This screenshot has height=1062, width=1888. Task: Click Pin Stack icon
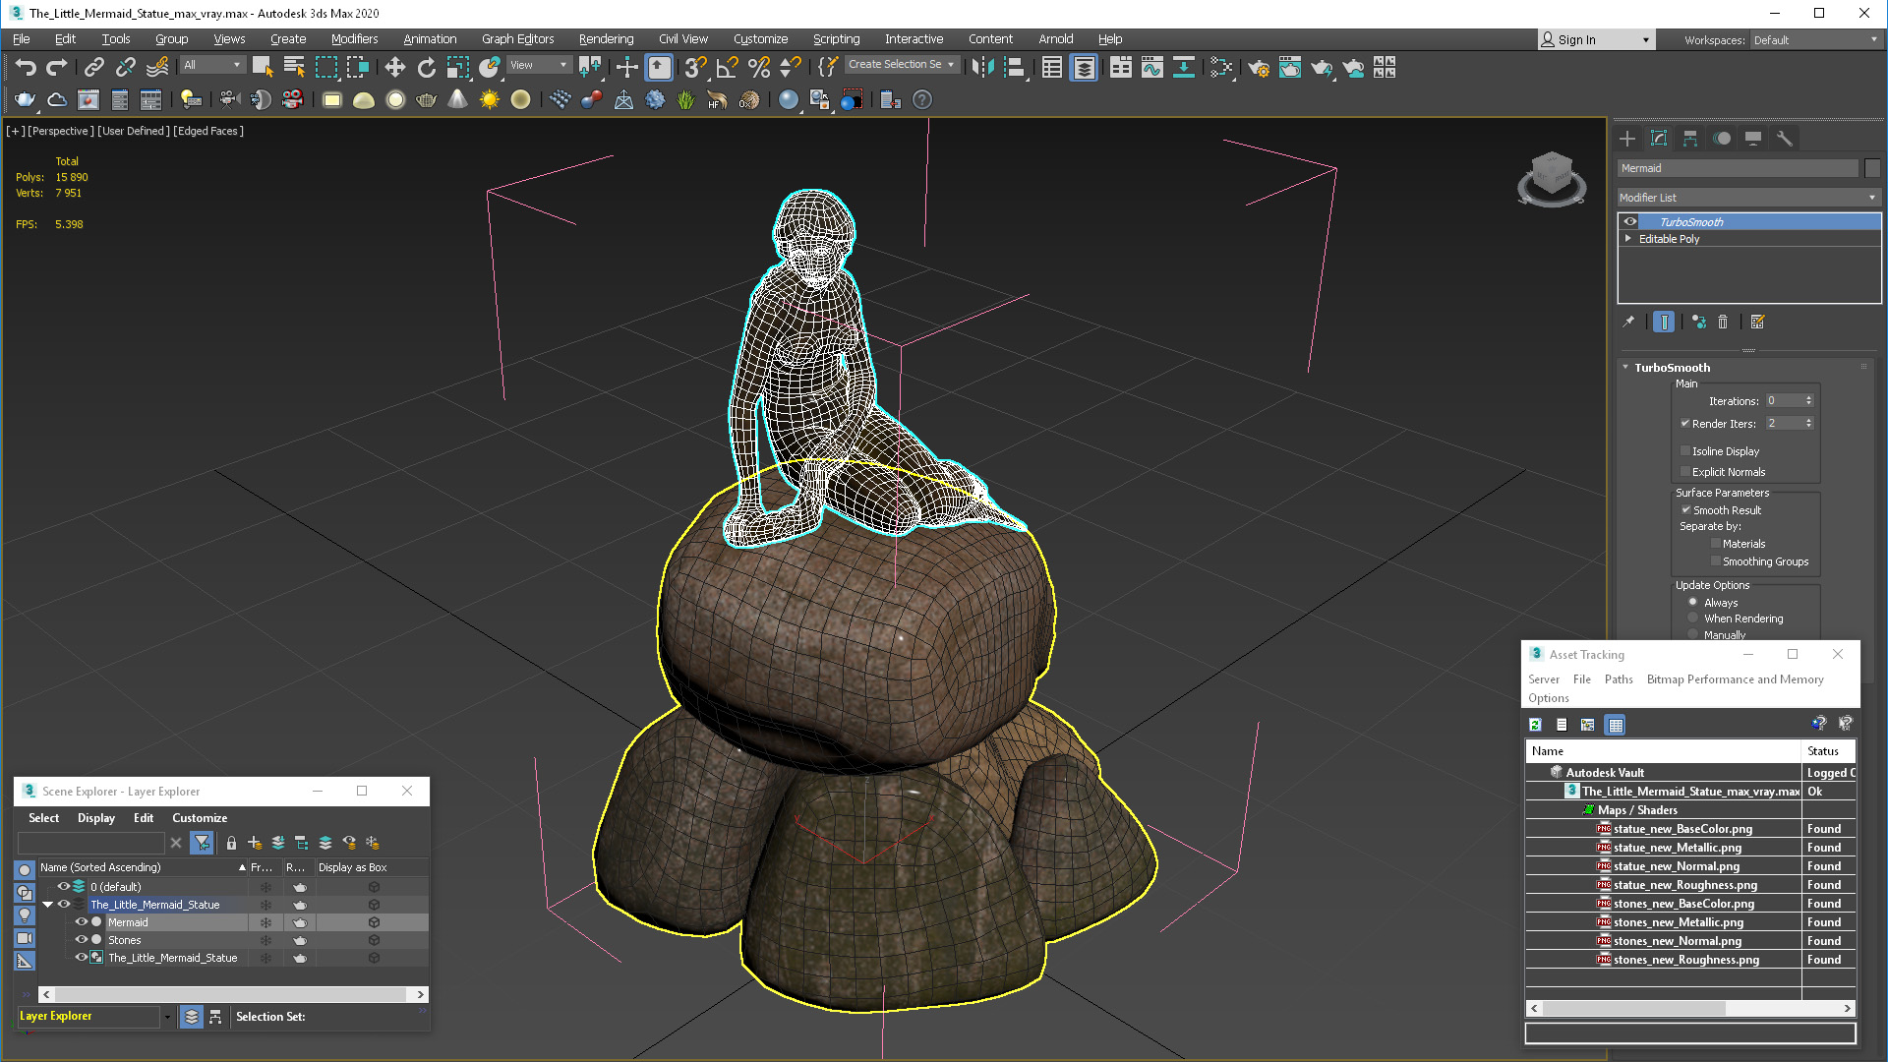tap(1628, 322)
